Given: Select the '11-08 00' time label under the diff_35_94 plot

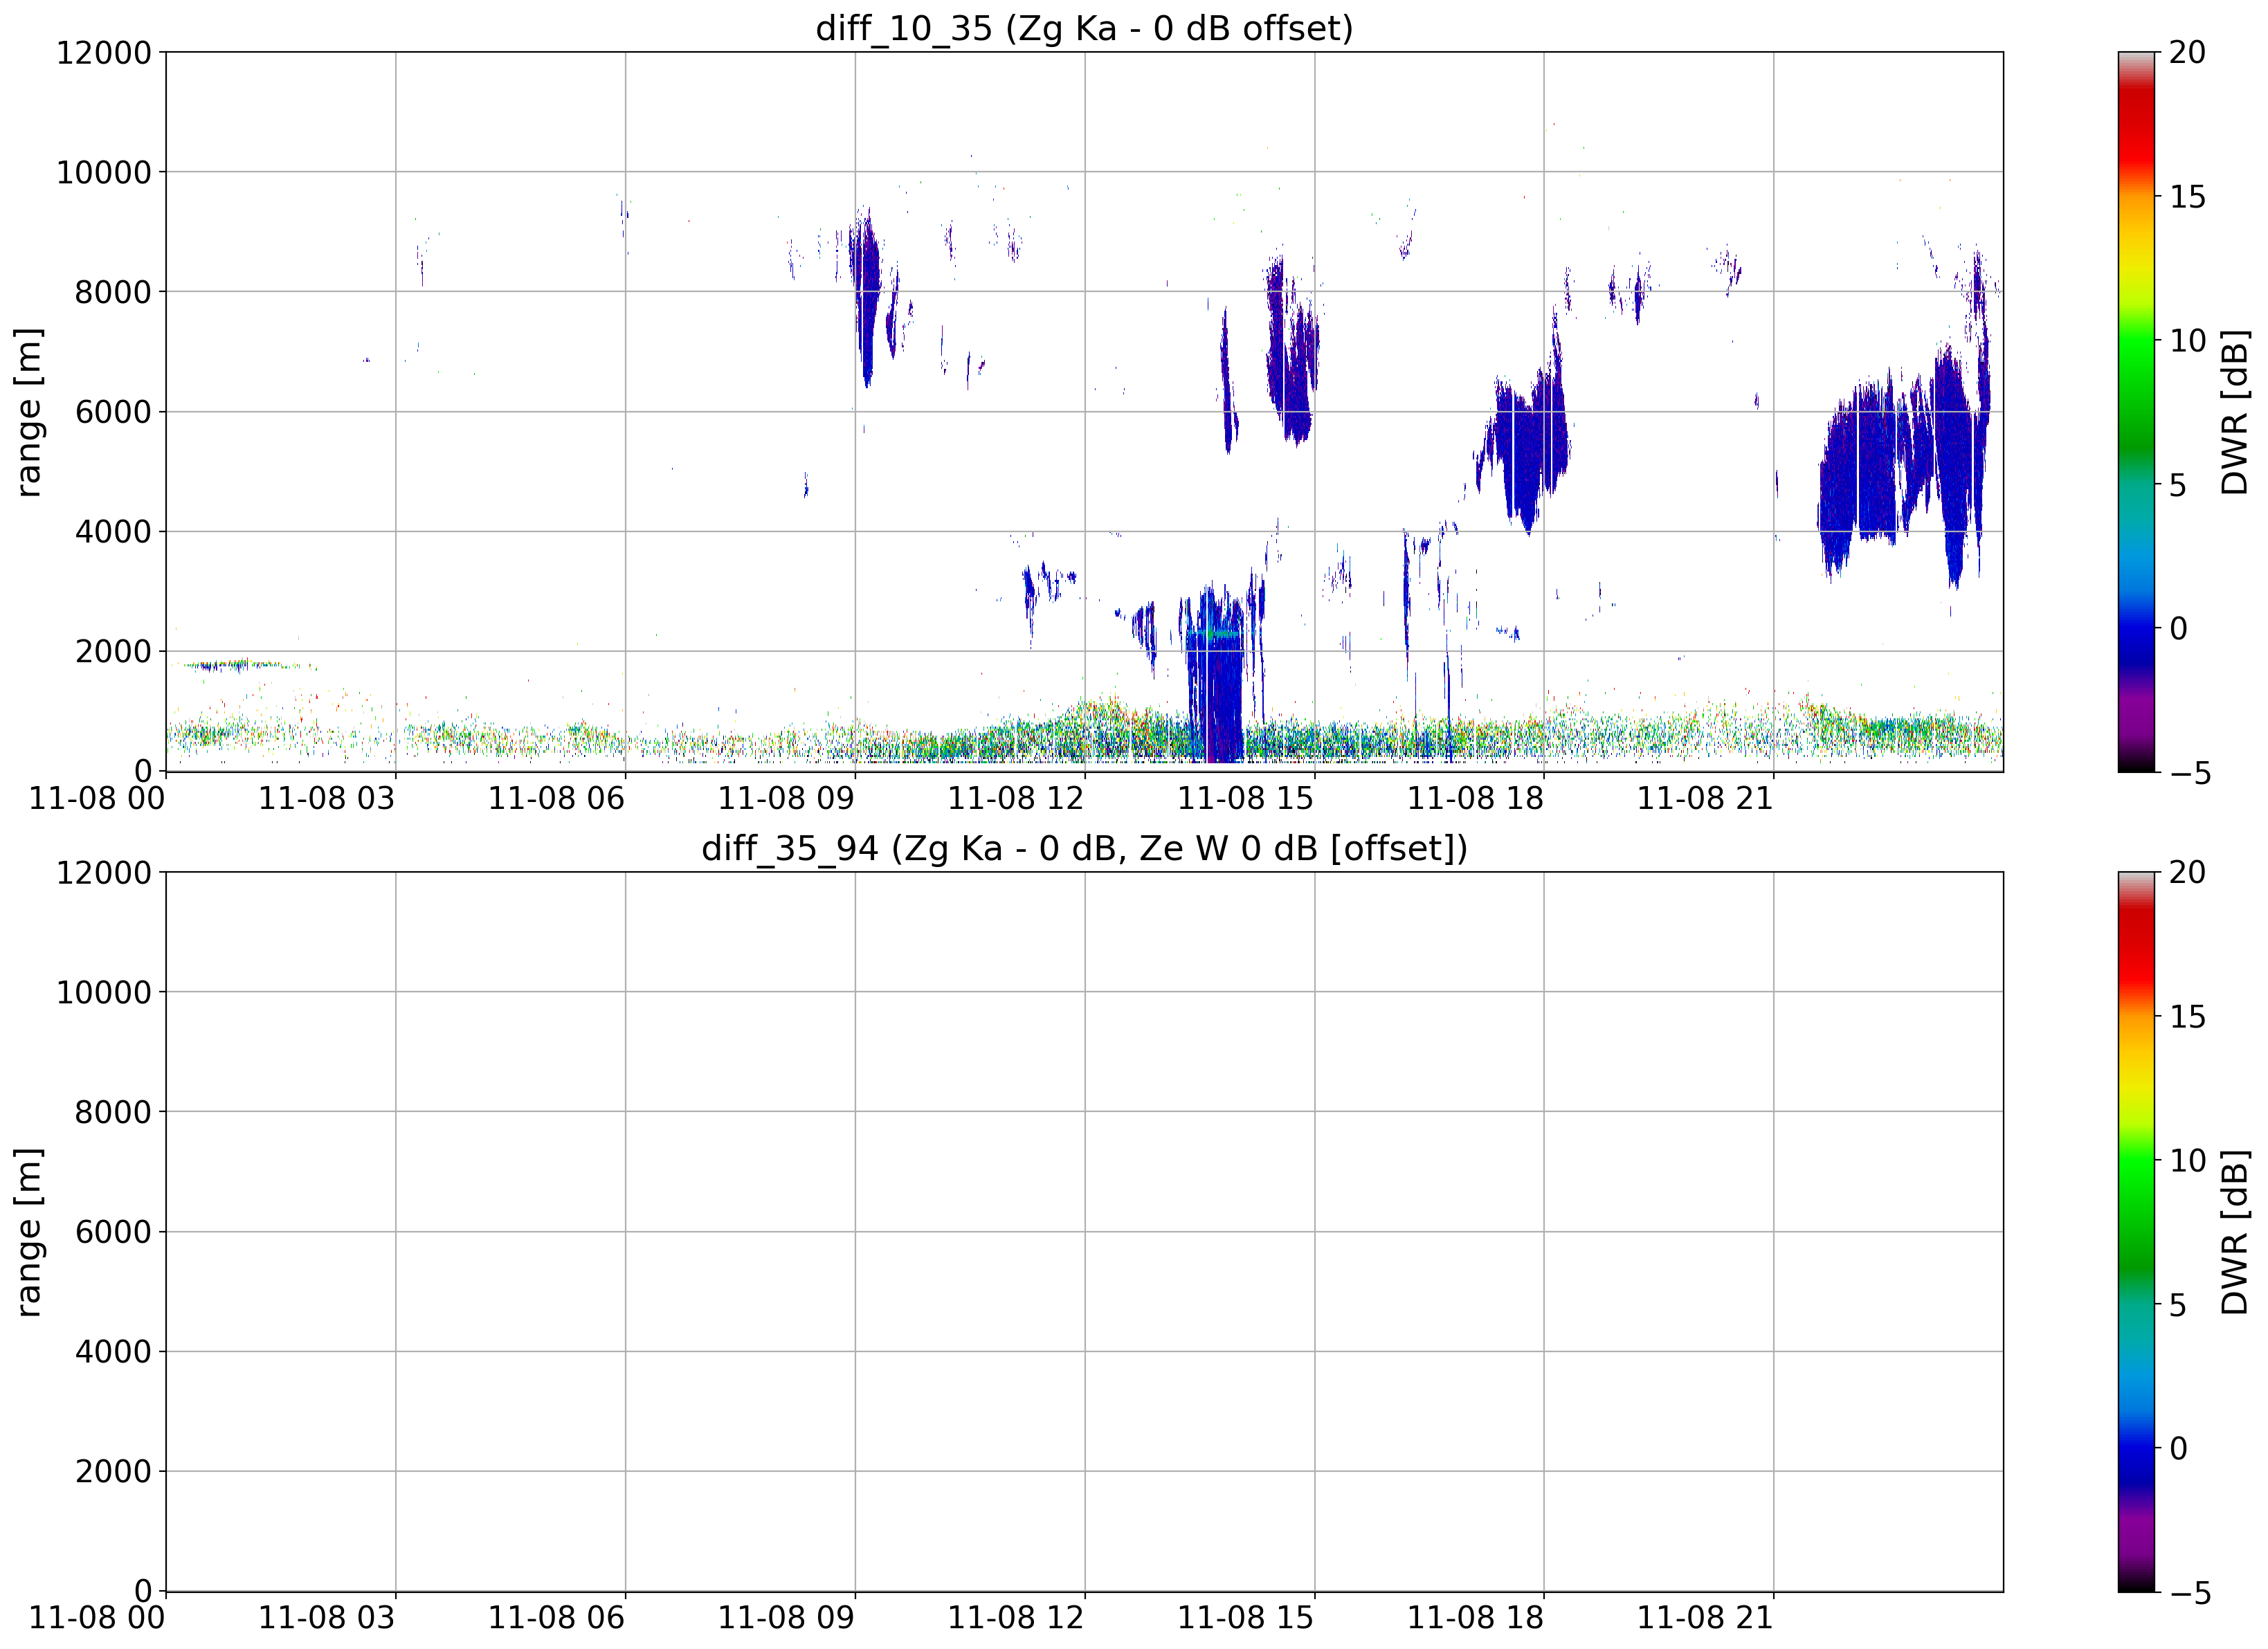Looking at the screenshot, I should point(97,1618).
